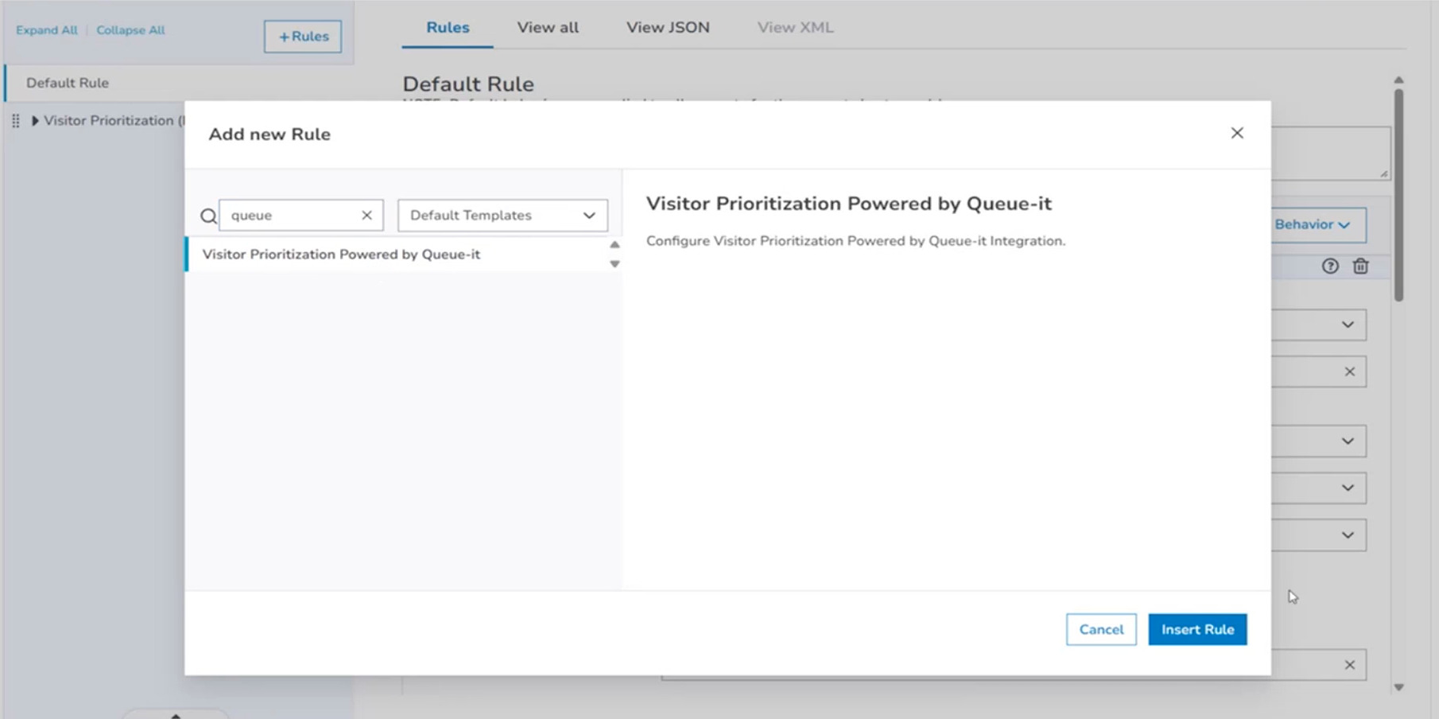
Task: Click the page scrollbar down arrow
Action: coord(1398,687)
